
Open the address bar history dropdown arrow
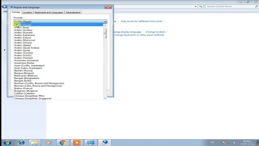coord(196,6)
